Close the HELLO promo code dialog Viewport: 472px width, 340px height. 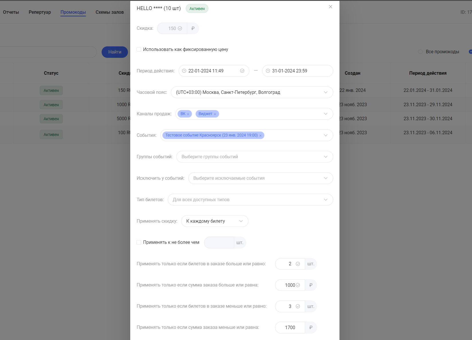point(330,7)
